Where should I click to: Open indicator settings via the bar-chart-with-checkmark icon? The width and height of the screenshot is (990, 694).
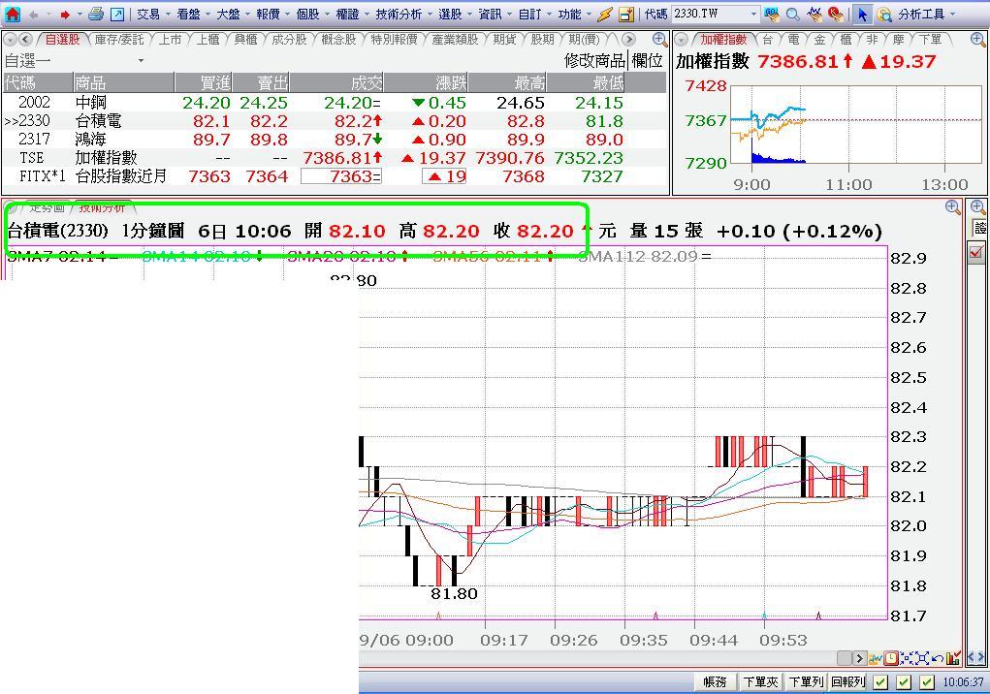click(953, 659)
